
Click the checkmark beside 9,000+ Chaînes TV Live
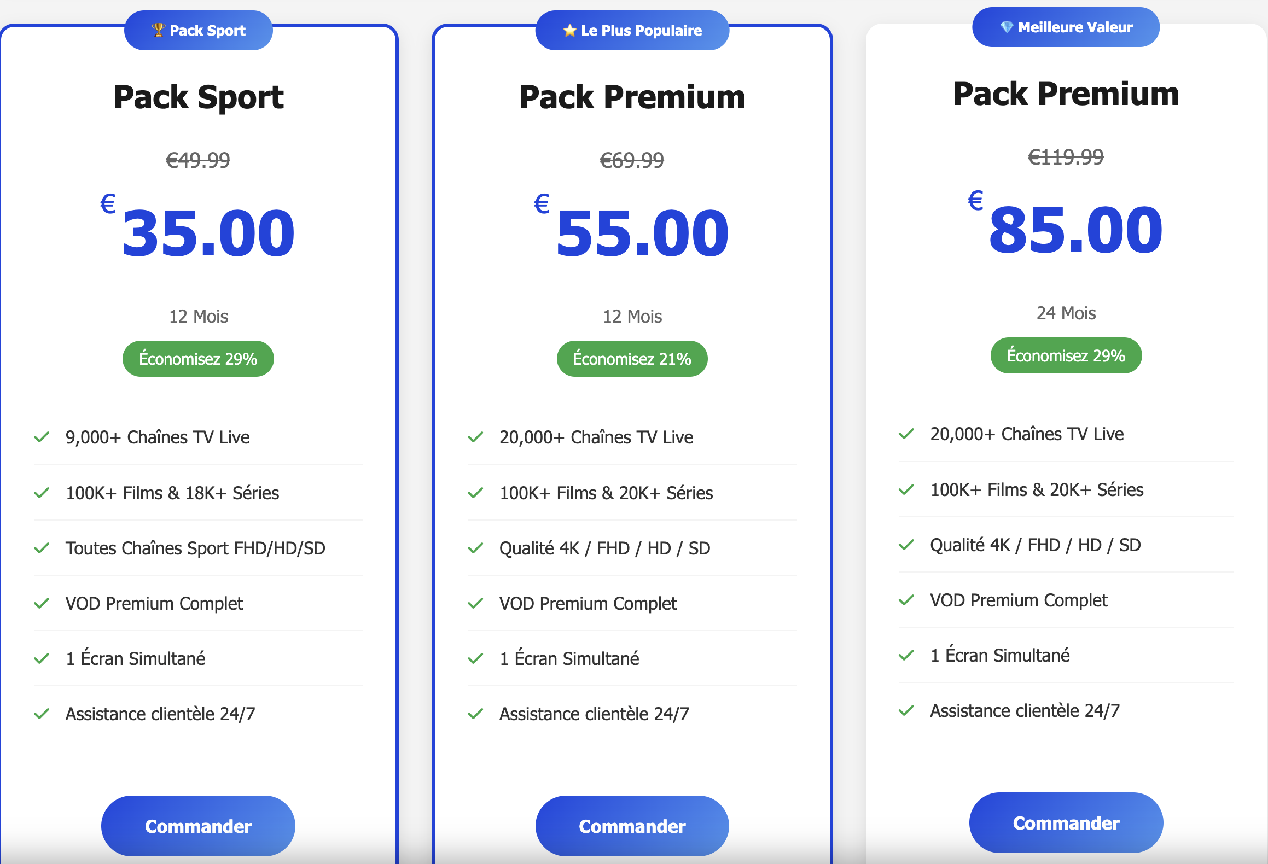(x=42, y=437)
